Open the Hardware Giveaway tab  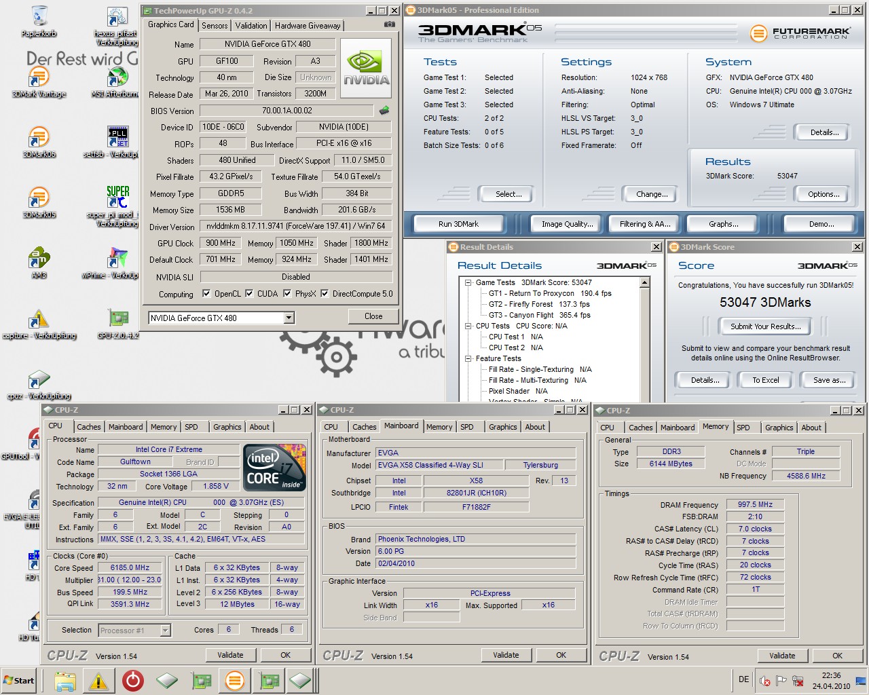[308, 26]
